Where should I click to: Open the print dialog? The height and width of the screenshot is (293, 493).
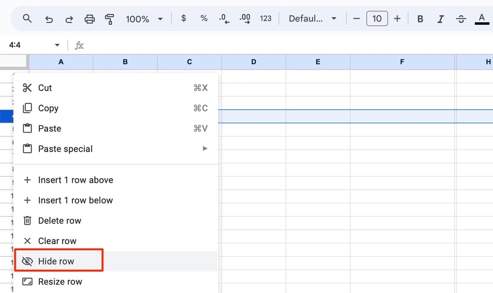click(x=89, y=18)
